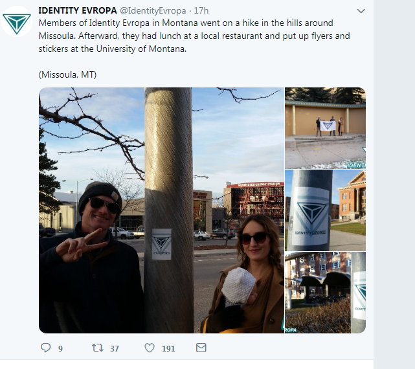Open the large left photo of two people
Screen dimensions: 415x369
[x=161, y=210]
